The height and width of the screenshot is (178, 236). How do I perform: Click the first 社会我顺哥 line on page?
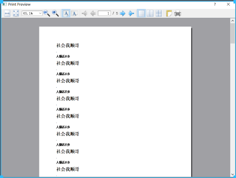[x=68, y=45]
